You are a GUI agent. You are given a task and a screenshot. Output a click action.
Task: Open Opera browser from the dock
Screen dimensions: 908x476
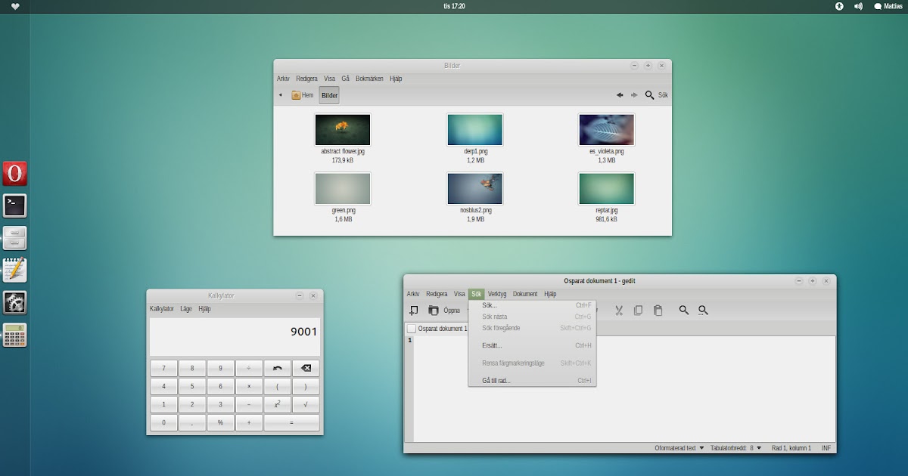pos(15,173)
